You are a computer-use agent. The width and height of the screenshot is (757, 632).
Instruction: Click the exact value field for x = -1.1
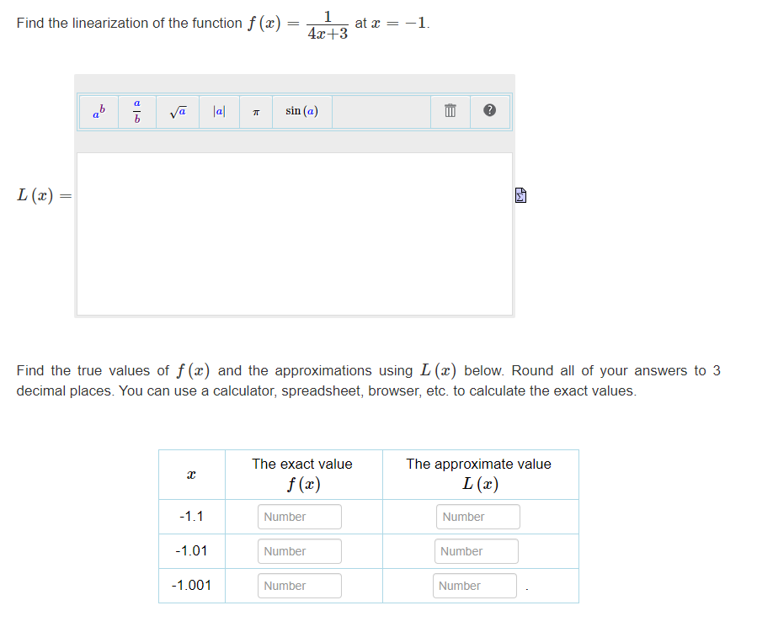299,517
